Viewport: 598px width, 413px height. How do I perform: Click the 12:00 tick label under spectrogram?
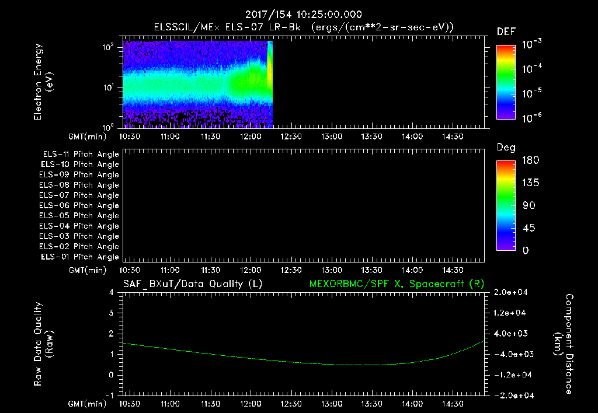pyautogui.click(x=251, y=136)
